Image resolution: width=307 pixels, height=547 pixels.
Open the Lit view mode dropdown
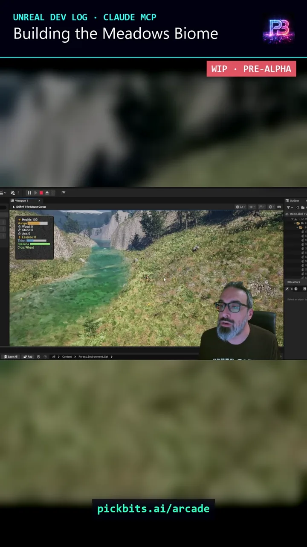[240, 207]
